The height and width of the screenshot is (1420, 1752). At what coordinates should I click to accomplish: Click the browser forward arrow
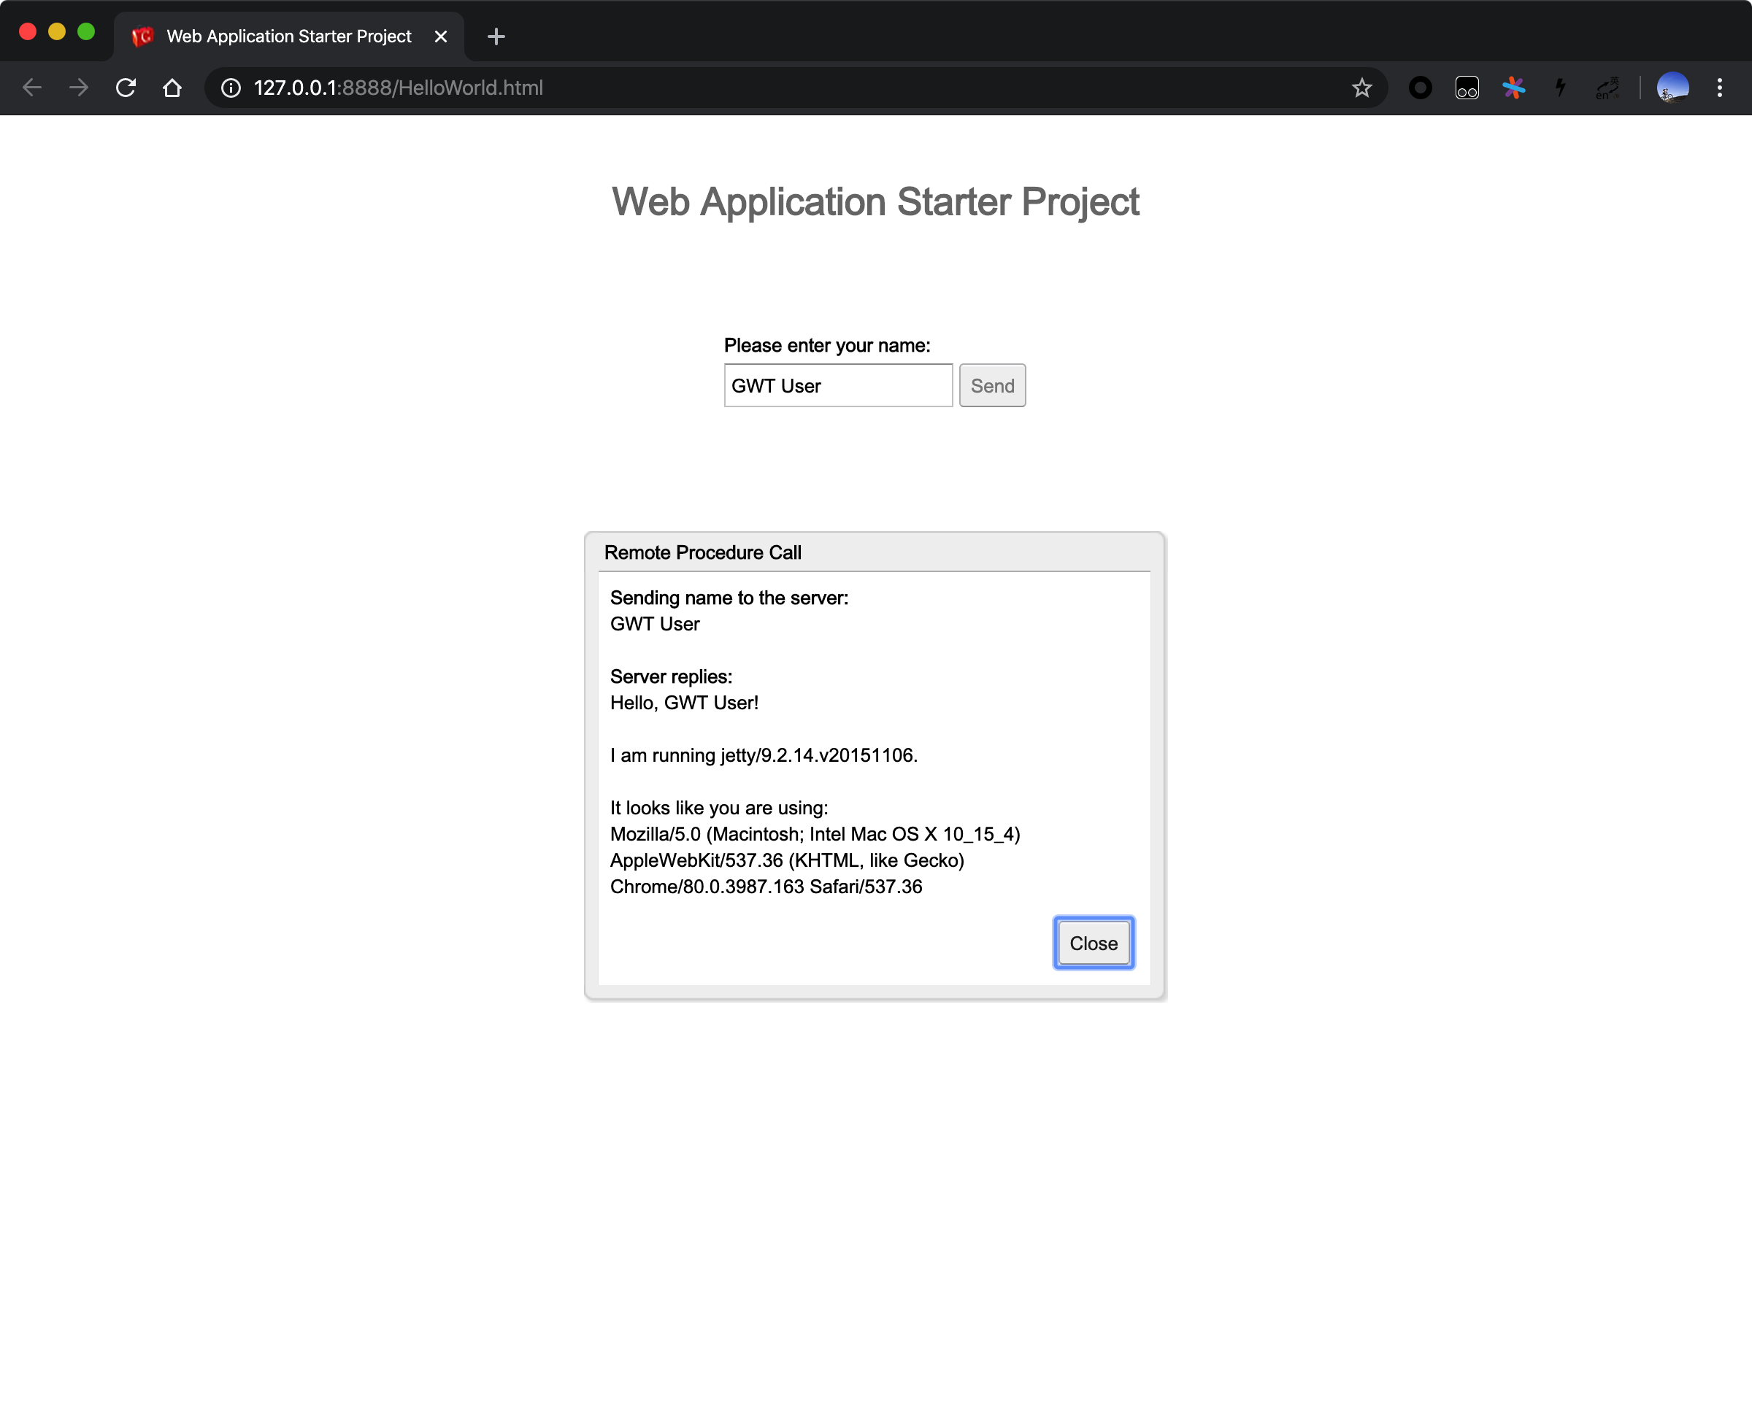pyautogui.click(x=79, y=88)
